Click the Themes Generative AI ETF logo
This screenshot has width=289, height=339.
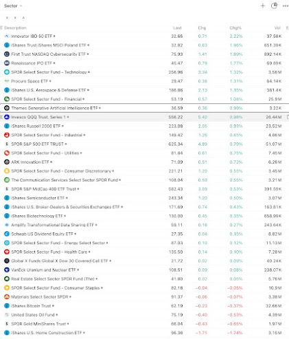pyautogui.click(x=7, y=108)
